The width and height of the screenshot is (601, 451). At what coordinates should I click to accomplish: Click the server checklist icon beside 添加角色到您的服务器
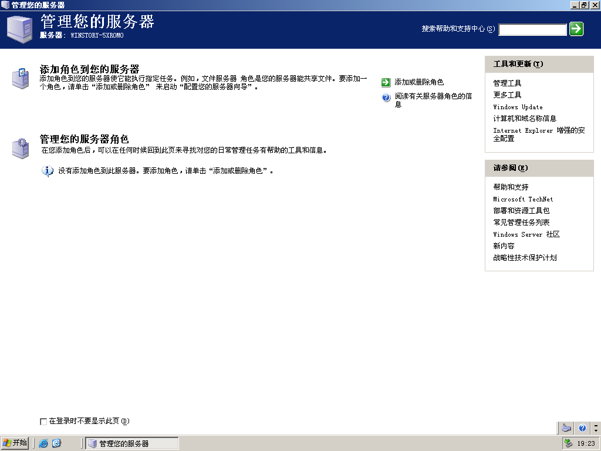point(21,78)
